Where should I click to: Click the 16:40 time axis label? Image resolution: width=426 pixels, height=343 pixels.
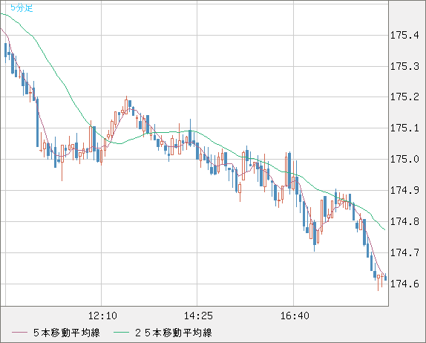[295, 316]
